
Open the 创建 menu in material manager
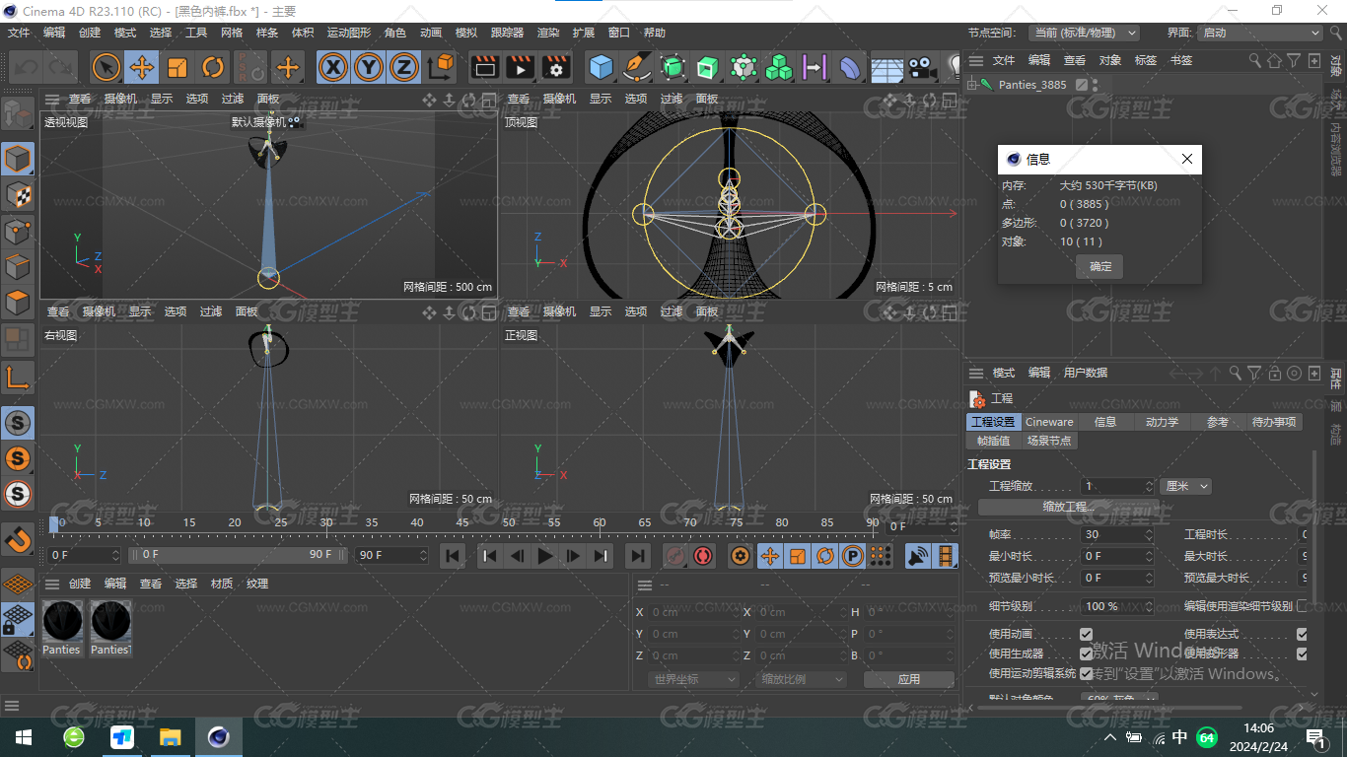80,584
